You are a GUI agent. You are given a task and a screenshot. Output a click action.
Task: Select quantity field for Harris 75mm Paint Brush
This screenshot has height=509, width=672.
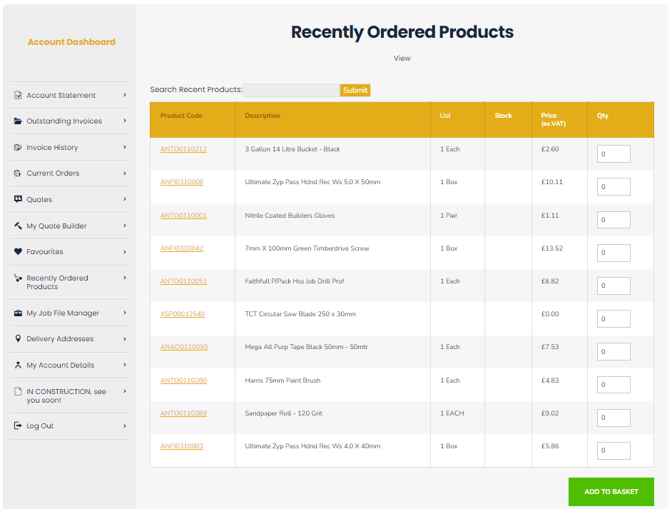tap(613, 385)
